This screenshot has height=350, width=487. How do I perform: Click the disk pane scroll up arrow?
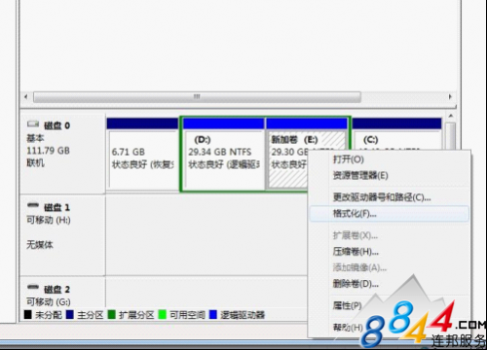point(451,116)
